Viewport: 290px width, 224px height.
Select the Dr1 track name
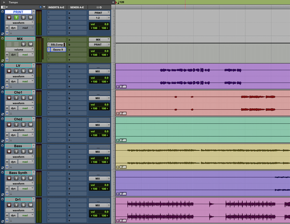click(18, 199)
